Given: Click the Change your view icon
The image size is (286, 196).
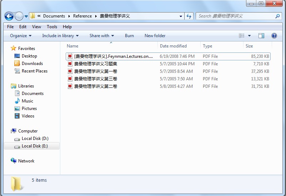Looking at the screenshot, I should (242, 36).
